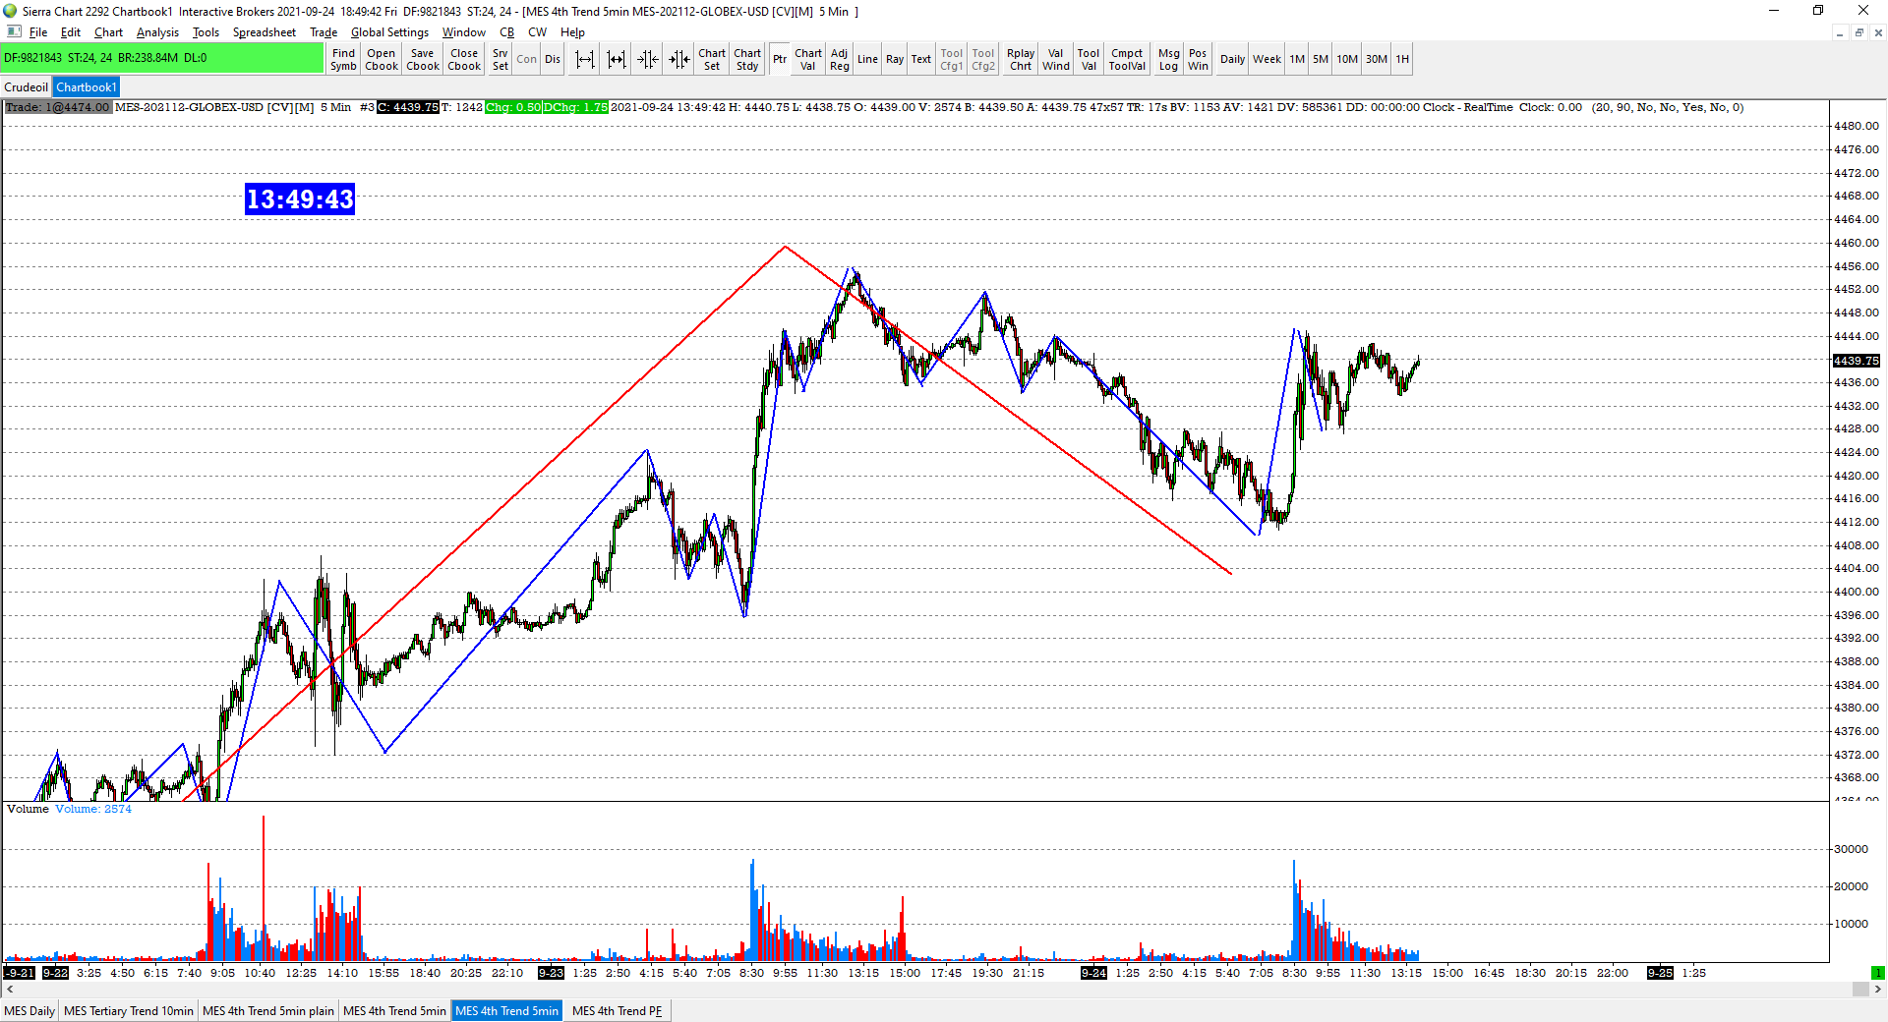Viewport: 1888px width, 1022px height.
Task: Click the Sierra Chart app icon in title bar
Action: 11,11
